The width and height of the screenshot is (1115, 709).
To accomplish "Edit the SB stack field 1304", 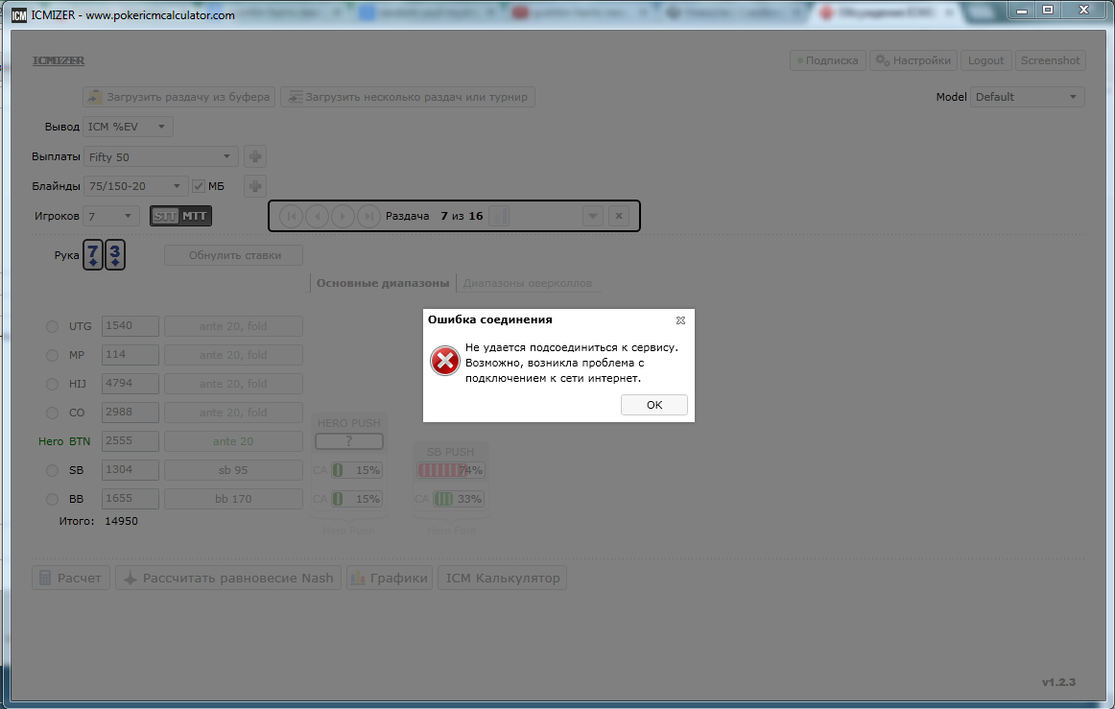I will tap(130, 469).
